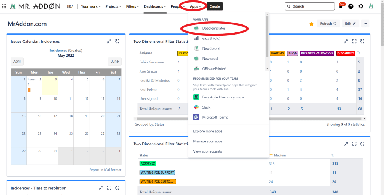Maximize the Two Dimensional Filter Statistics gadget

(x=354, y=41)
